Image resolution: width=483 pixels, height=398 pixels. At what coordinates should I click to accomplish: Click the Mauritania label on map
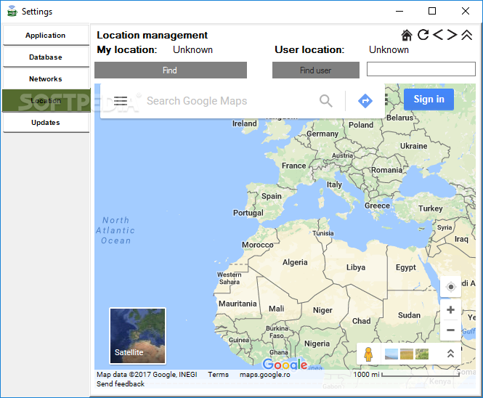coord(238,304)
